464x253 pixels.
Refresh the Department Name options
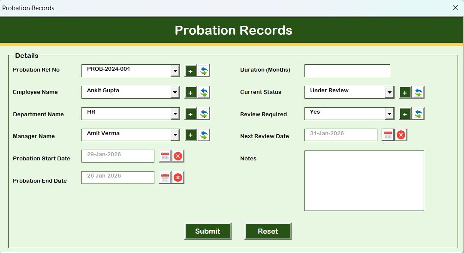click(x=205, y=114)
